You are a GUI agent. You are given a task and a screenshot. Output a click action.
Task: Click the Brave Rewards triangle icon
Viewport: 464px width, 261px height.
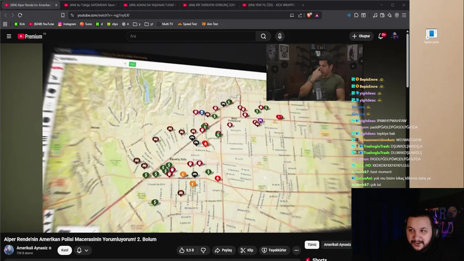[317, 15]
